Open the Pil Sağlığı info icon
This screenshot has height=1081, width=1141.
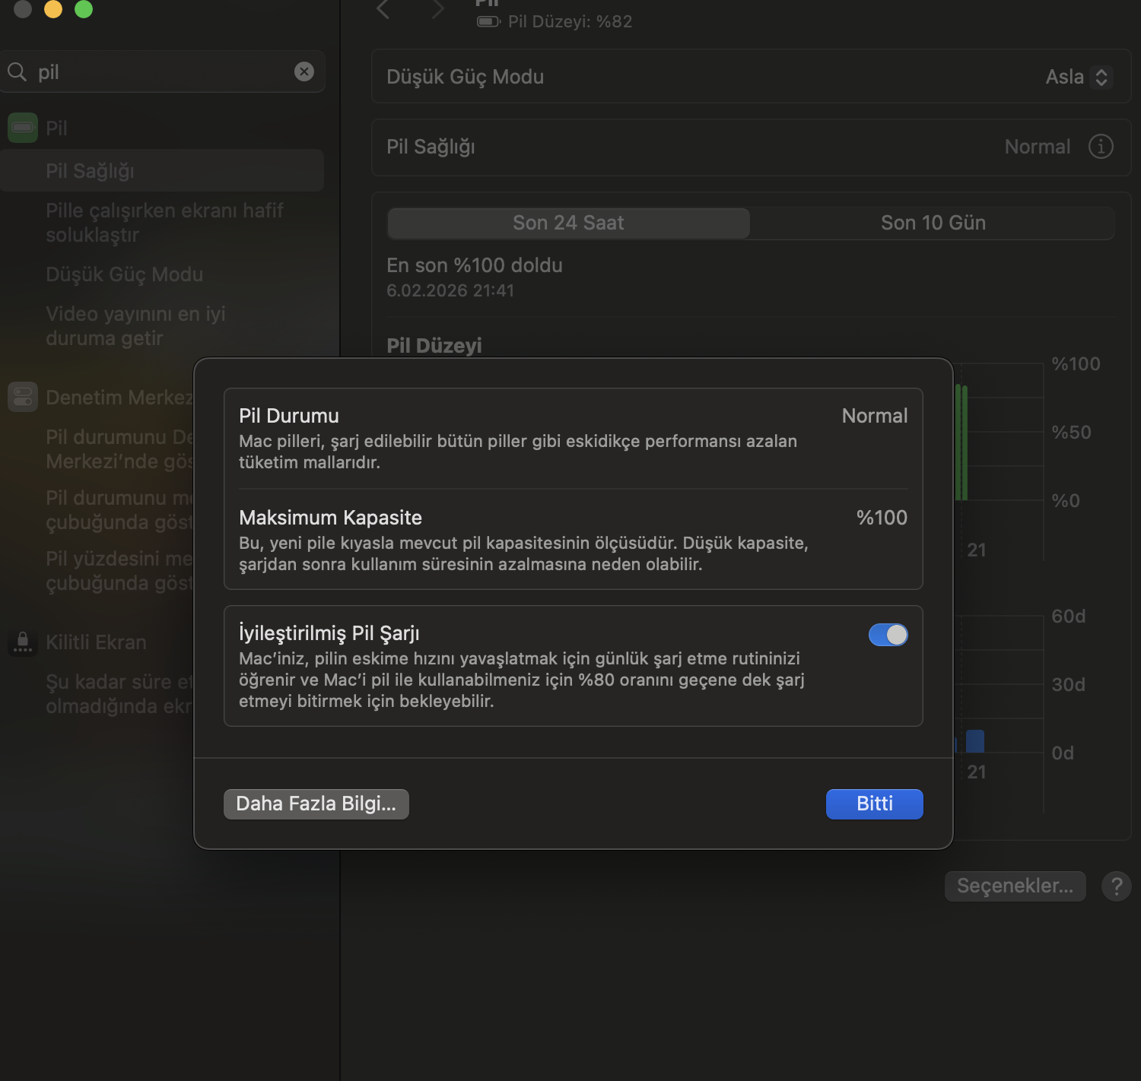(1100, 147)
